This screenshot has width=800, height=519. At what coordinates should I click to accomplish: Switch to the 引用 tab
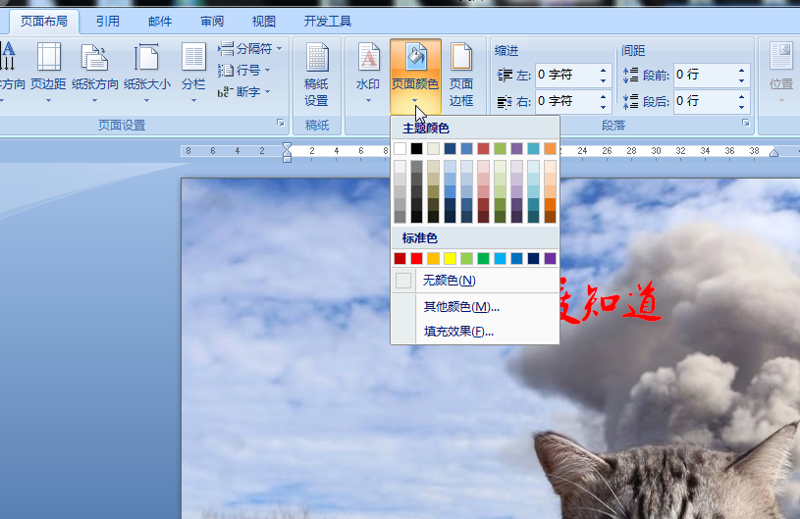[108, 22]
